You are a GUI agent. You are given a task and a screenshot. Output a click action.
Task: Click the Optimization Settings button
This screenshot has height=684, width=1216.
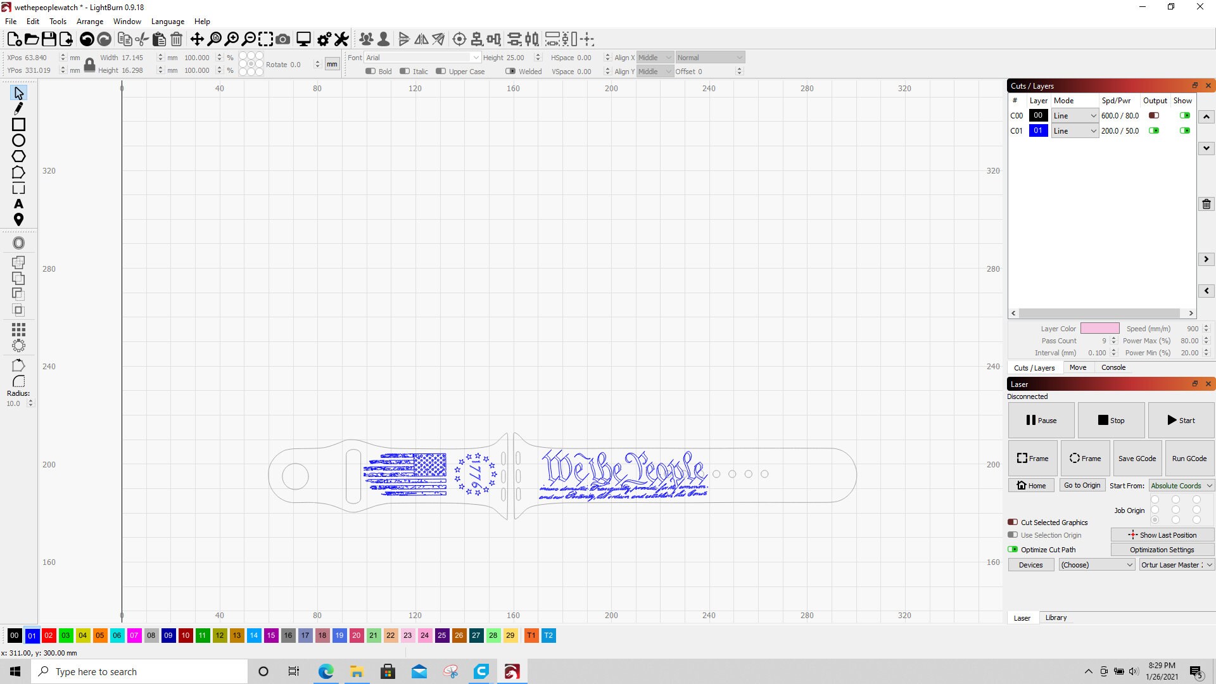(x=1162, y=550)
